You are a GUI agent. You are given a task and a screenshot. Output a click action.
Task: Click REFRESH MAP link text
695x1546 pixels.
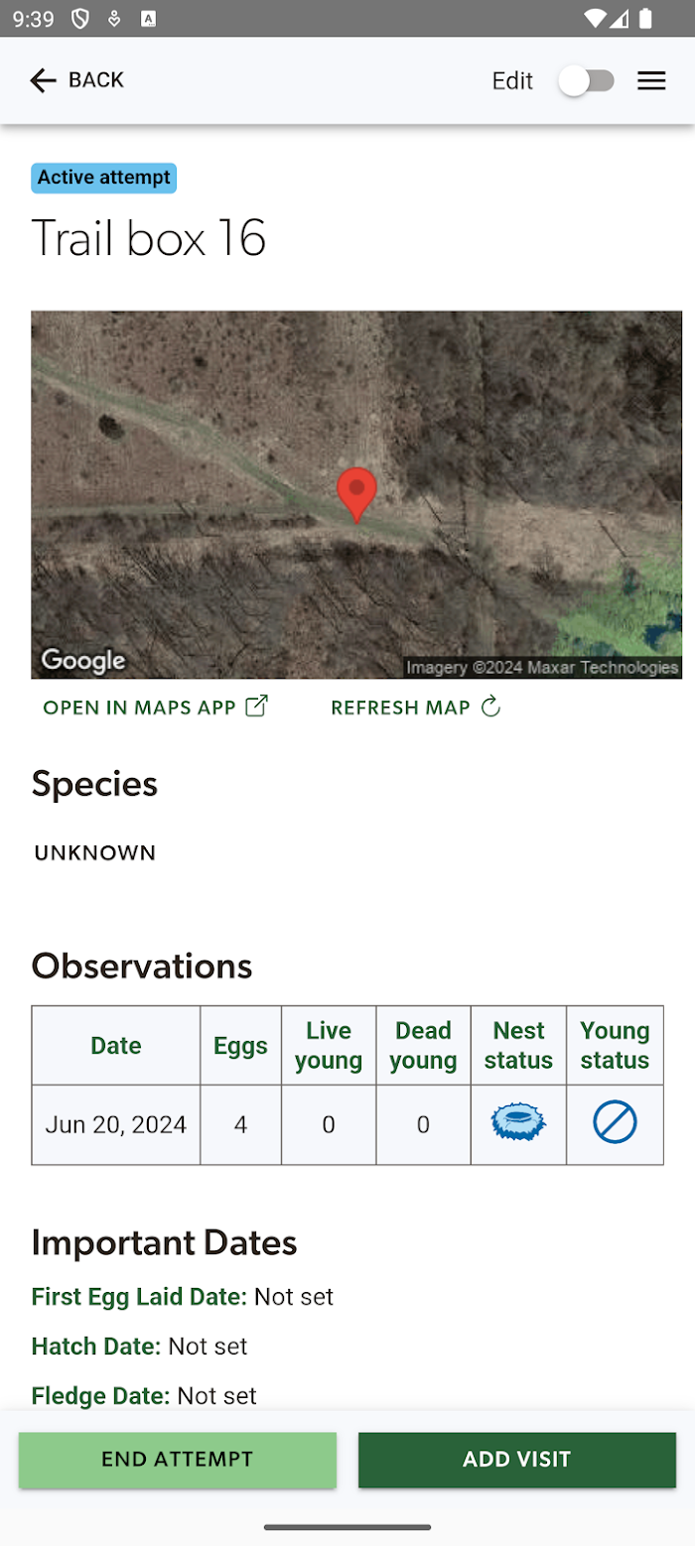coord(400,708)
